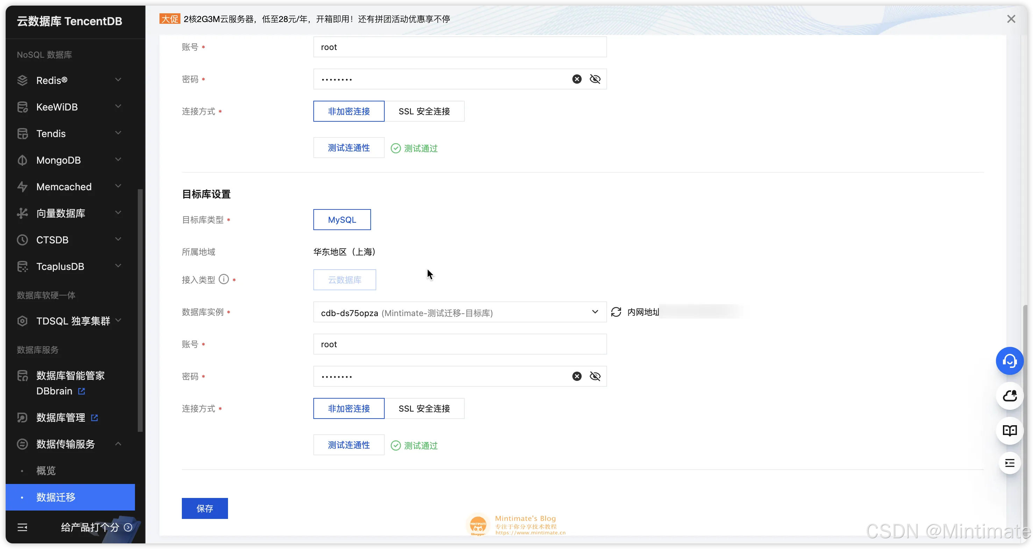Select SSL 安全连接 for the source database
1033x549 pixels.
[424, 111]
